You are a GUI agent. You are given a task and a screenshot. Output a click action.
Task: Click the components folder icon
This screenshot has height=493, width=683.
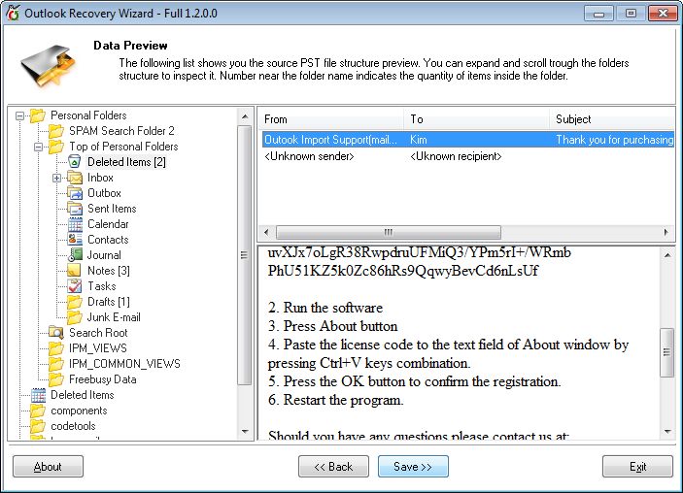point(38,411)
